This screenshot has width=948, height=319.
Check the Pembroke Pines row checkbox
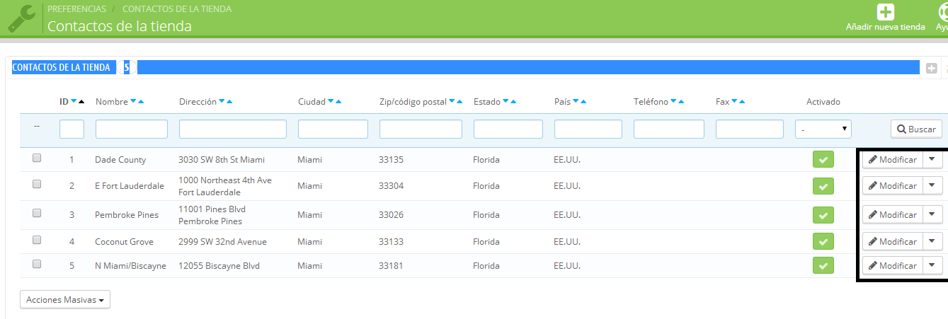(x=37, y=213)
